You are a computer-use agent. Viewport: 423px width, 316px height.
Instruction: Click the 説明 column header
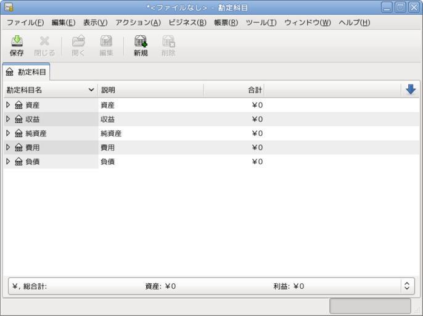coord(150,90)
